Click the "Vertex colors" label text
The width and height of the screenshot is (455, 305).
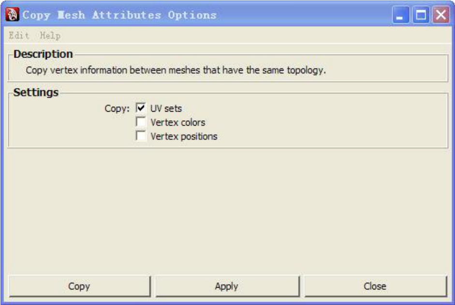(177, 123)
